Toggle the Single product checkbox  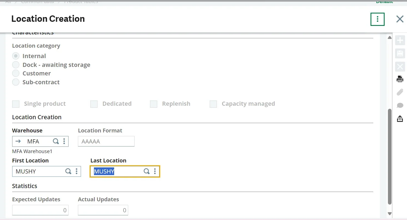(x=16, y=104)
